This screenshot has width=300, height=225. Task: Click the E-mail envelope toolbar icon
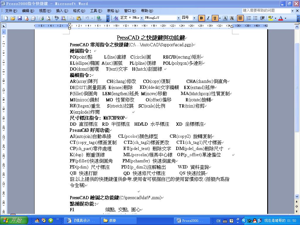point(33,18)
